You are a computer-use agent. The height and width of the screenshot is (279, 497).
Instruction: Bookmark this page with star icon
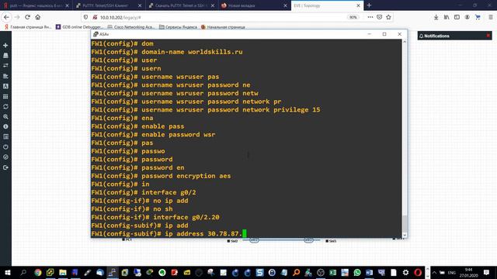pos(388,17)
